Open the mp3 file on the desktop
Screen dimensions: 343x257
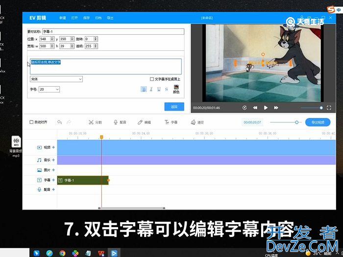tap(16, 146)
